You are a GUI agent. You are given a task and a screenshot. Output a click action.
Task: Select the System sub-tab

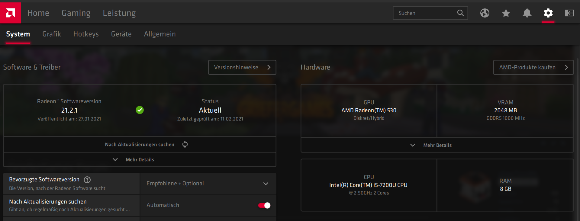tap(18, 34)
